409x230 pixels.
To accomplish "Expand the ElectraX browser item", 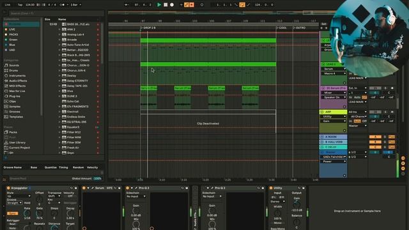I will click(x=59, y=112).
